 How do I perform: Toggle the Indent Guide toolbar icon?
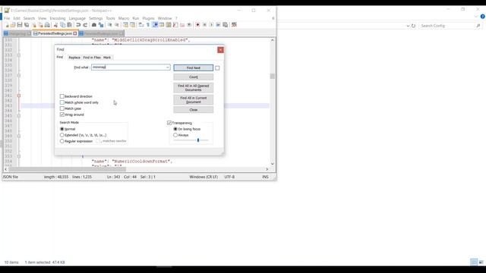point(155,25)
